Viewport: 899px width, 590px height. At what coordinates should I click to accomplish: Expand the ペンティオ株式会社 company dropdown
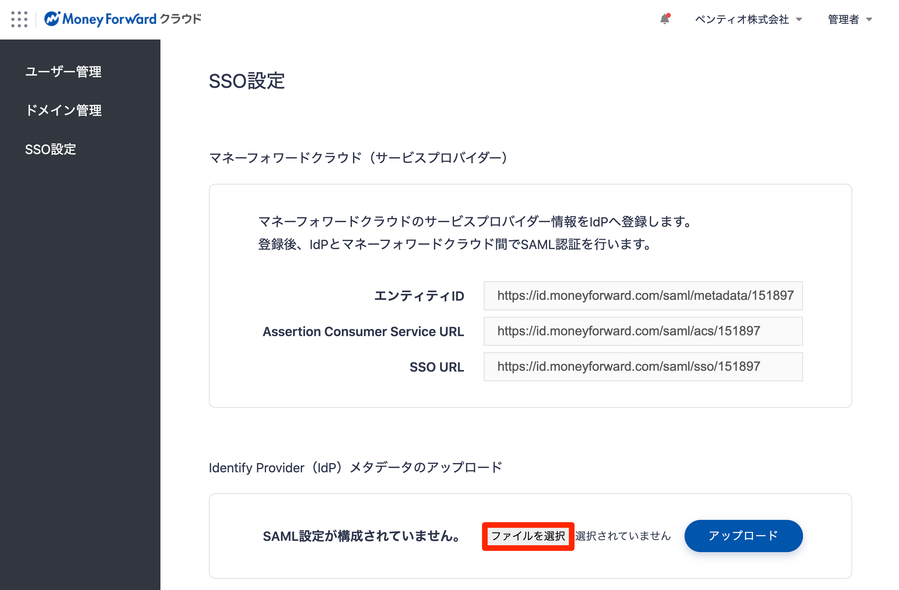pos(749,19)
